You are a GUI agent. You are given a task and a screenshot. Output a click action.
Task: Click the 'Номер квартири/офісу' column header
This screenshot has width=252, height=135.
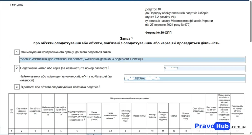tap(186, 116)
